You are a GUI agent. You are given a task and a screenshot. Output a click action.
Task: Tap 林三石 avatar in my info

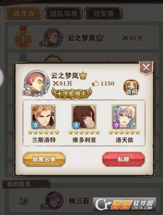coord(54,200)
